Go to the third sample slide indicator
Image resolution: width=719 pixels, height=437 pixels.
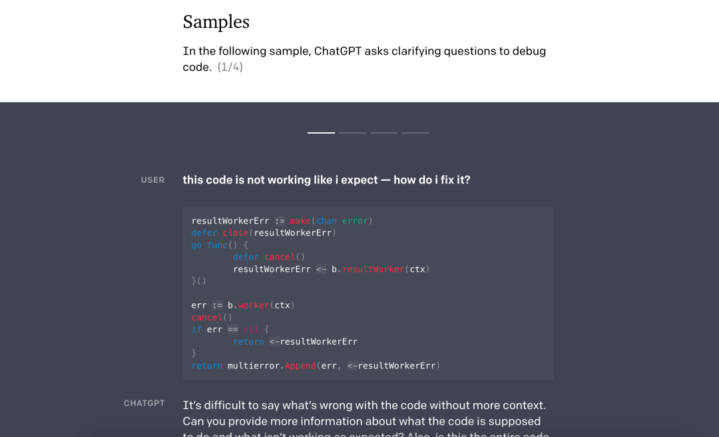[383, 133]
